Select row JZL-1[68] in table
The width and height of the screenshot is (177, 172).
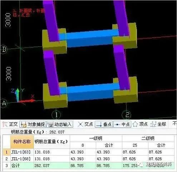click(88, 159)
